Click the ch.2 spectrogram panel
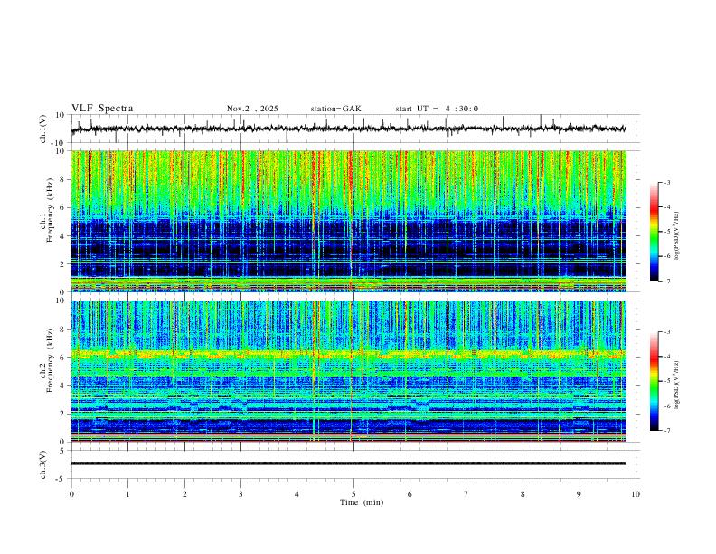 pos(349,371)
